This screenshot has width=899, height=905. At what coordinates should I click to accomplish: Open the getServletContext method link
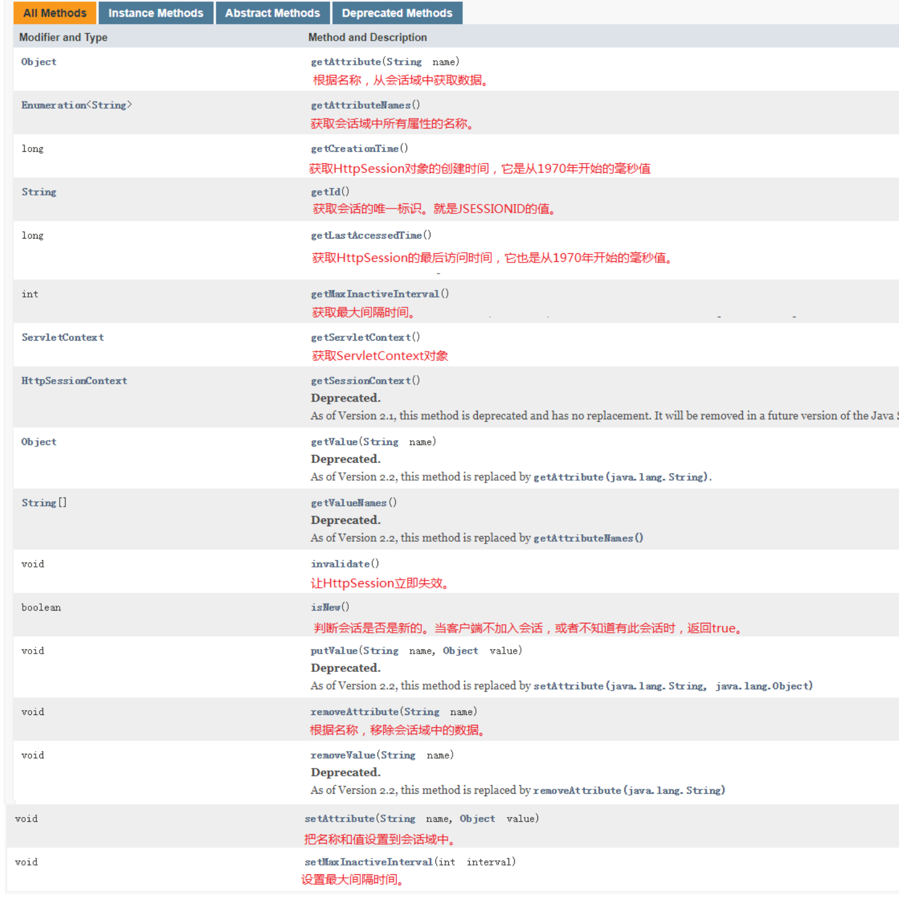pyautogui.click(x=360, y=337)
